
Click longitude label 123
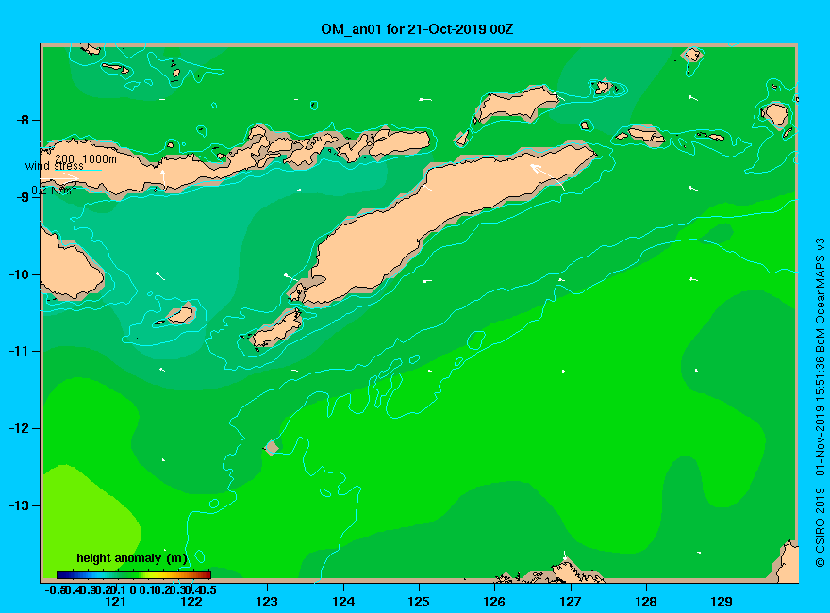tap(267, 602)
